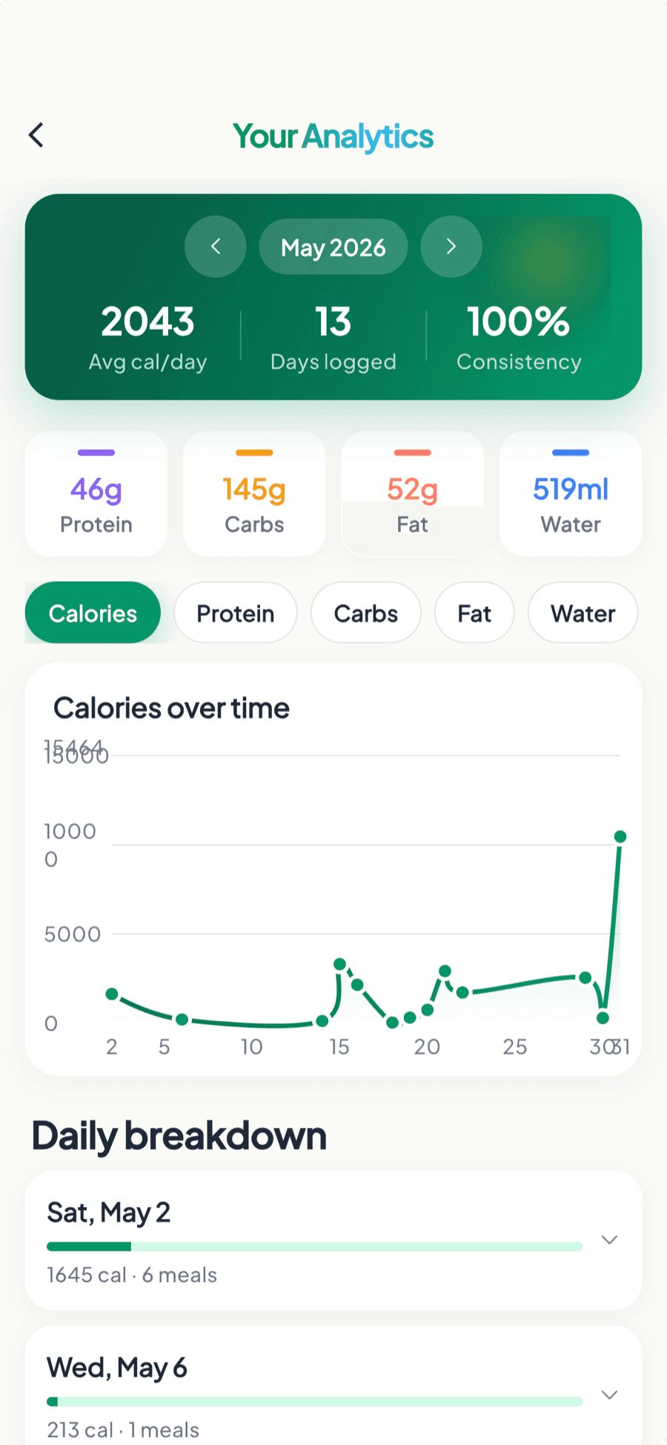Select the Calories chart tab
The height and width of the screenshot is (1445, 667).
point(93,613)
